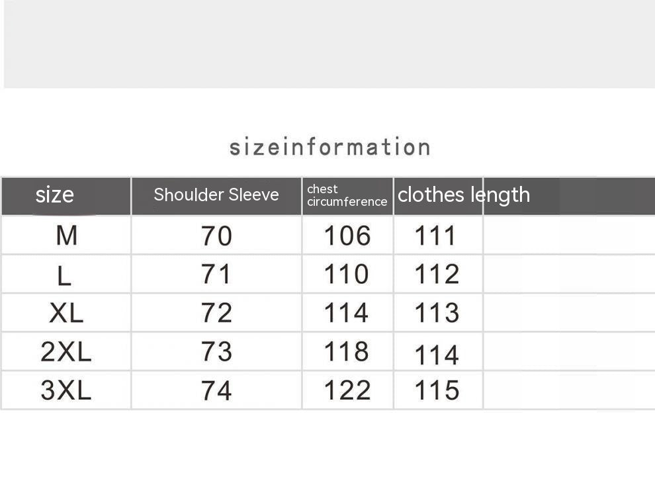The image size is (655, 487).
Task: Select shoulder sleeve value 72
Action: 216,313
